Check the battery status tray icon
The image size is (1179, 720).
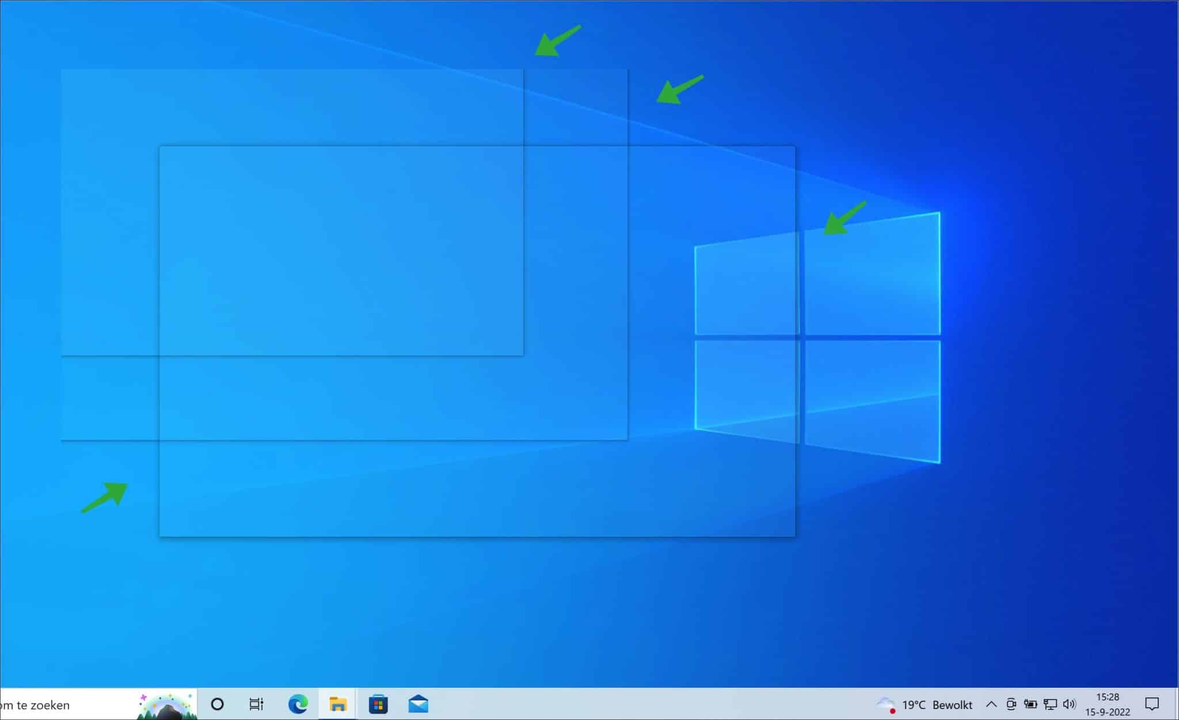point(1031,704)
